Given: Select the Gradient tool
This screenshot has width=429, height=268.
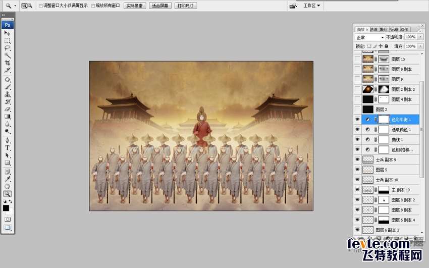Looking at the screenshot, I should [x=8, y=117].
